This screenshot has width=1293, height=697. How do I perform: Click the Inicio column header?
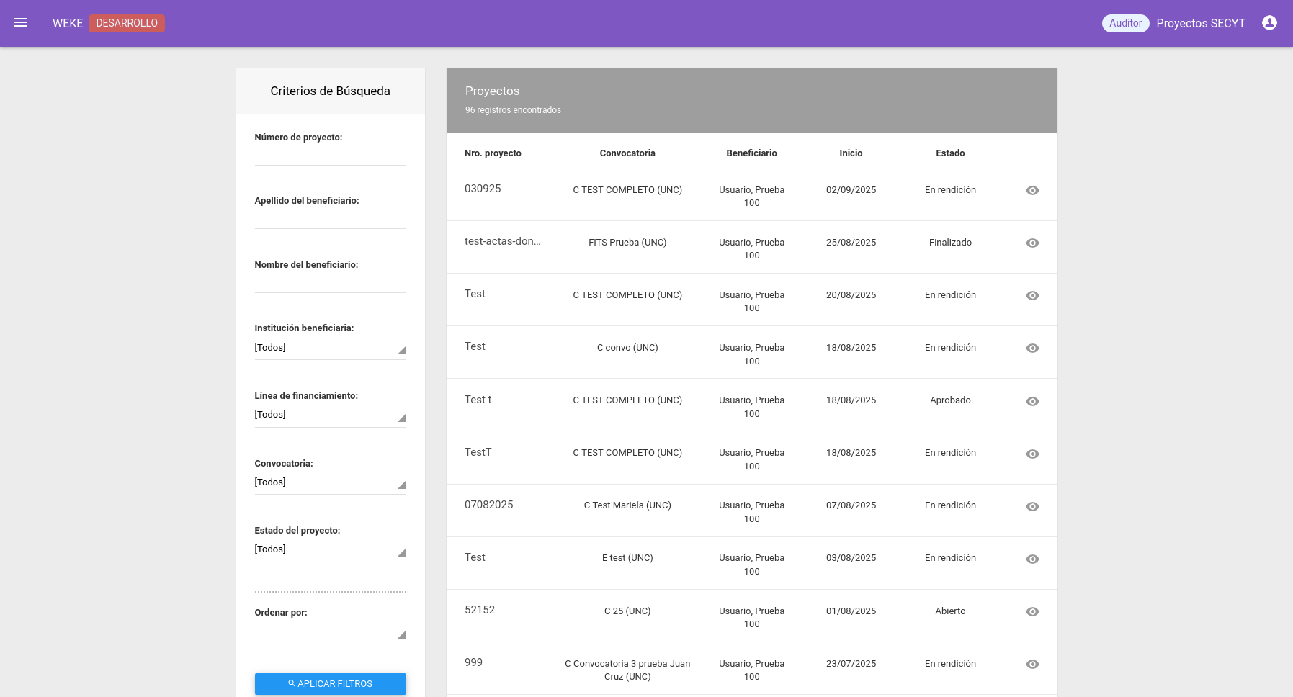tap(851, 153)
